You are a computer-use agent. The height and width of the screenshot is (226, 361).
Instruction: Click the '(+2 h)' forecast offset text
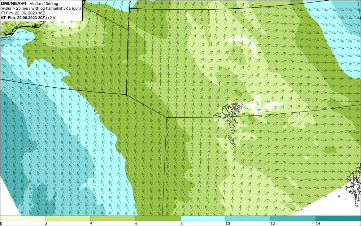point(51,18)
